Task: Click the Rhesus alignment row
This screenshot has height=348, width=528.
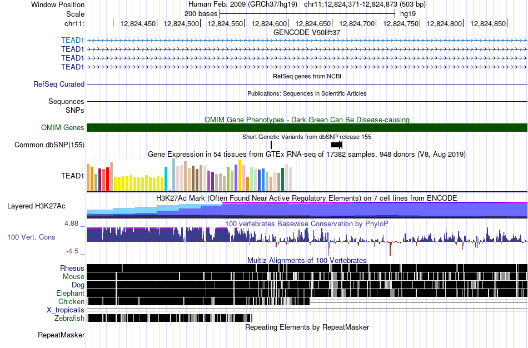Action: [x=307, y=268]
